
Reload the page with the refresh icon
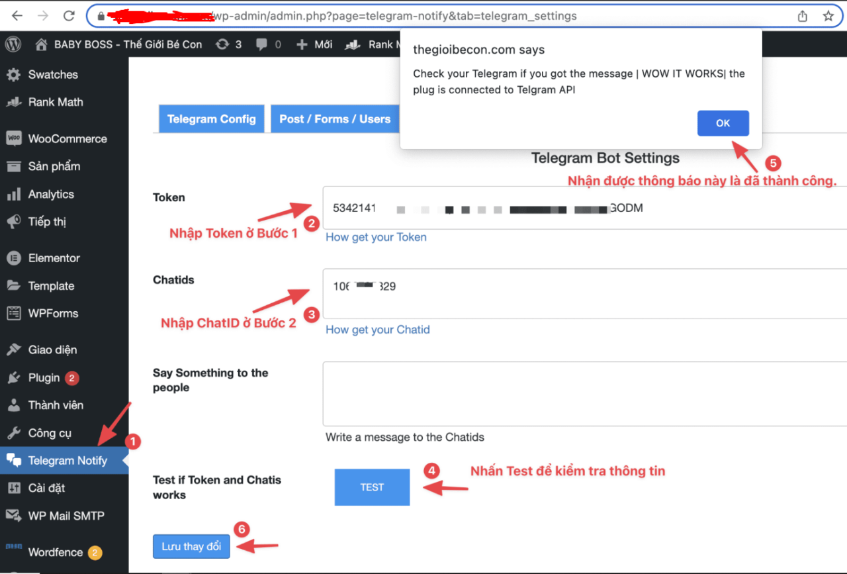pyautogui.click(x=69, y=15)
